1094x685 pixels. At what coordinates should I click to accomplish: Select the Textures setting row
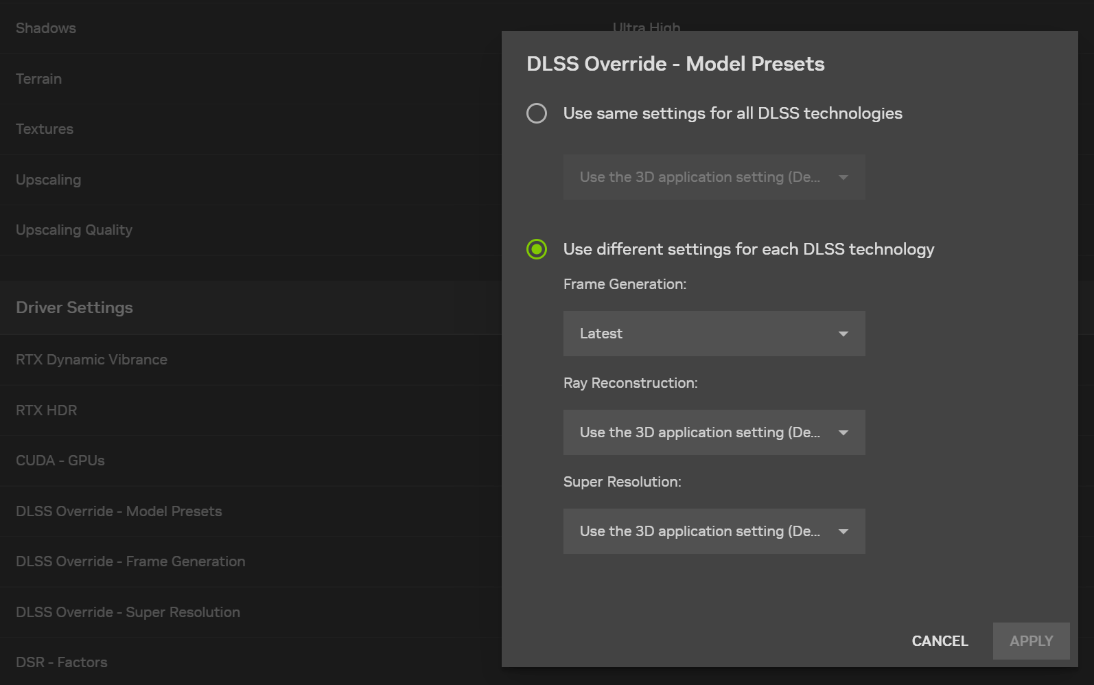[x=45, y=129]
